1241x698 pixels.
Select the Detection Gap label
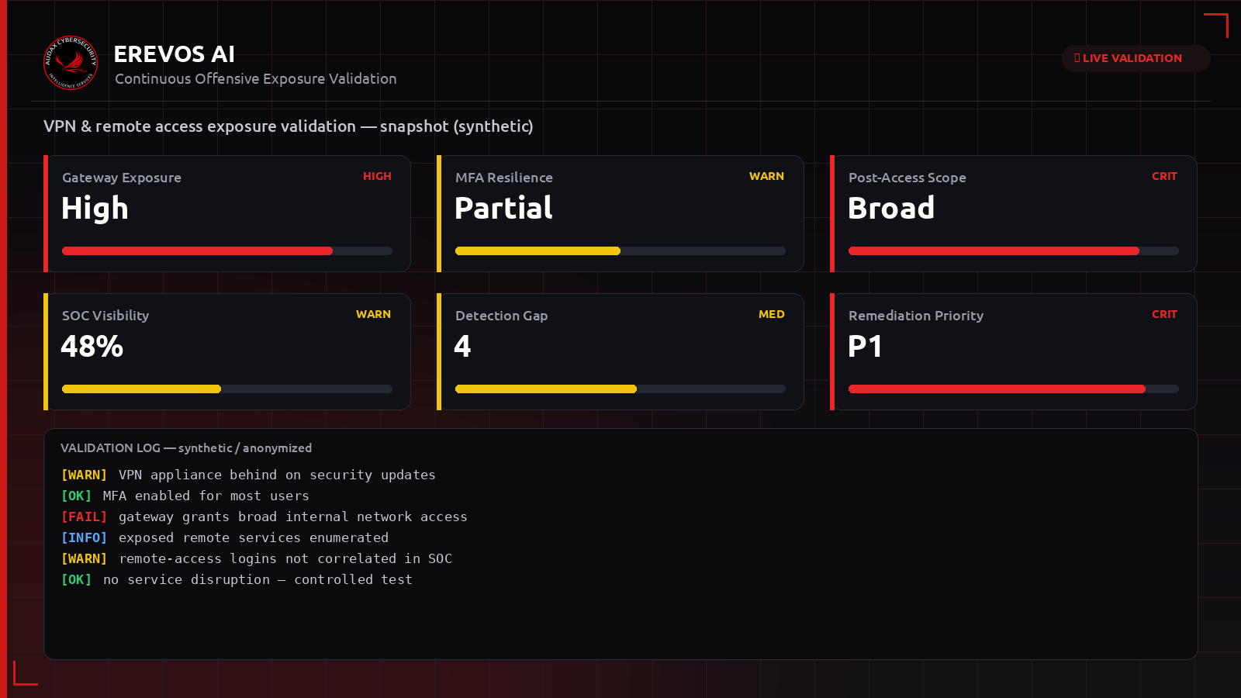(x=502, y=316)
